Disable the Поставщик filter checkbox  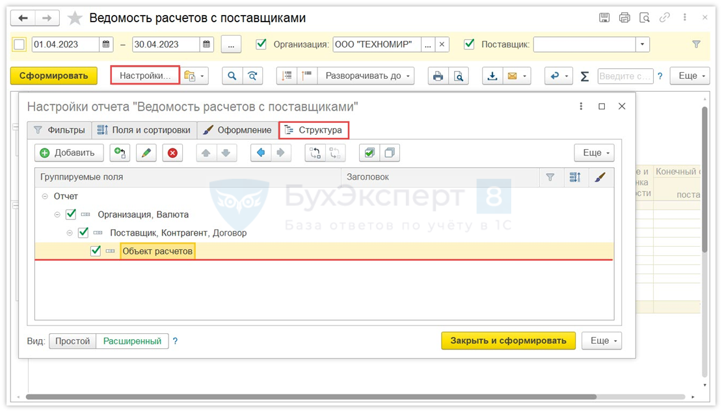click(x=469, y=44)
